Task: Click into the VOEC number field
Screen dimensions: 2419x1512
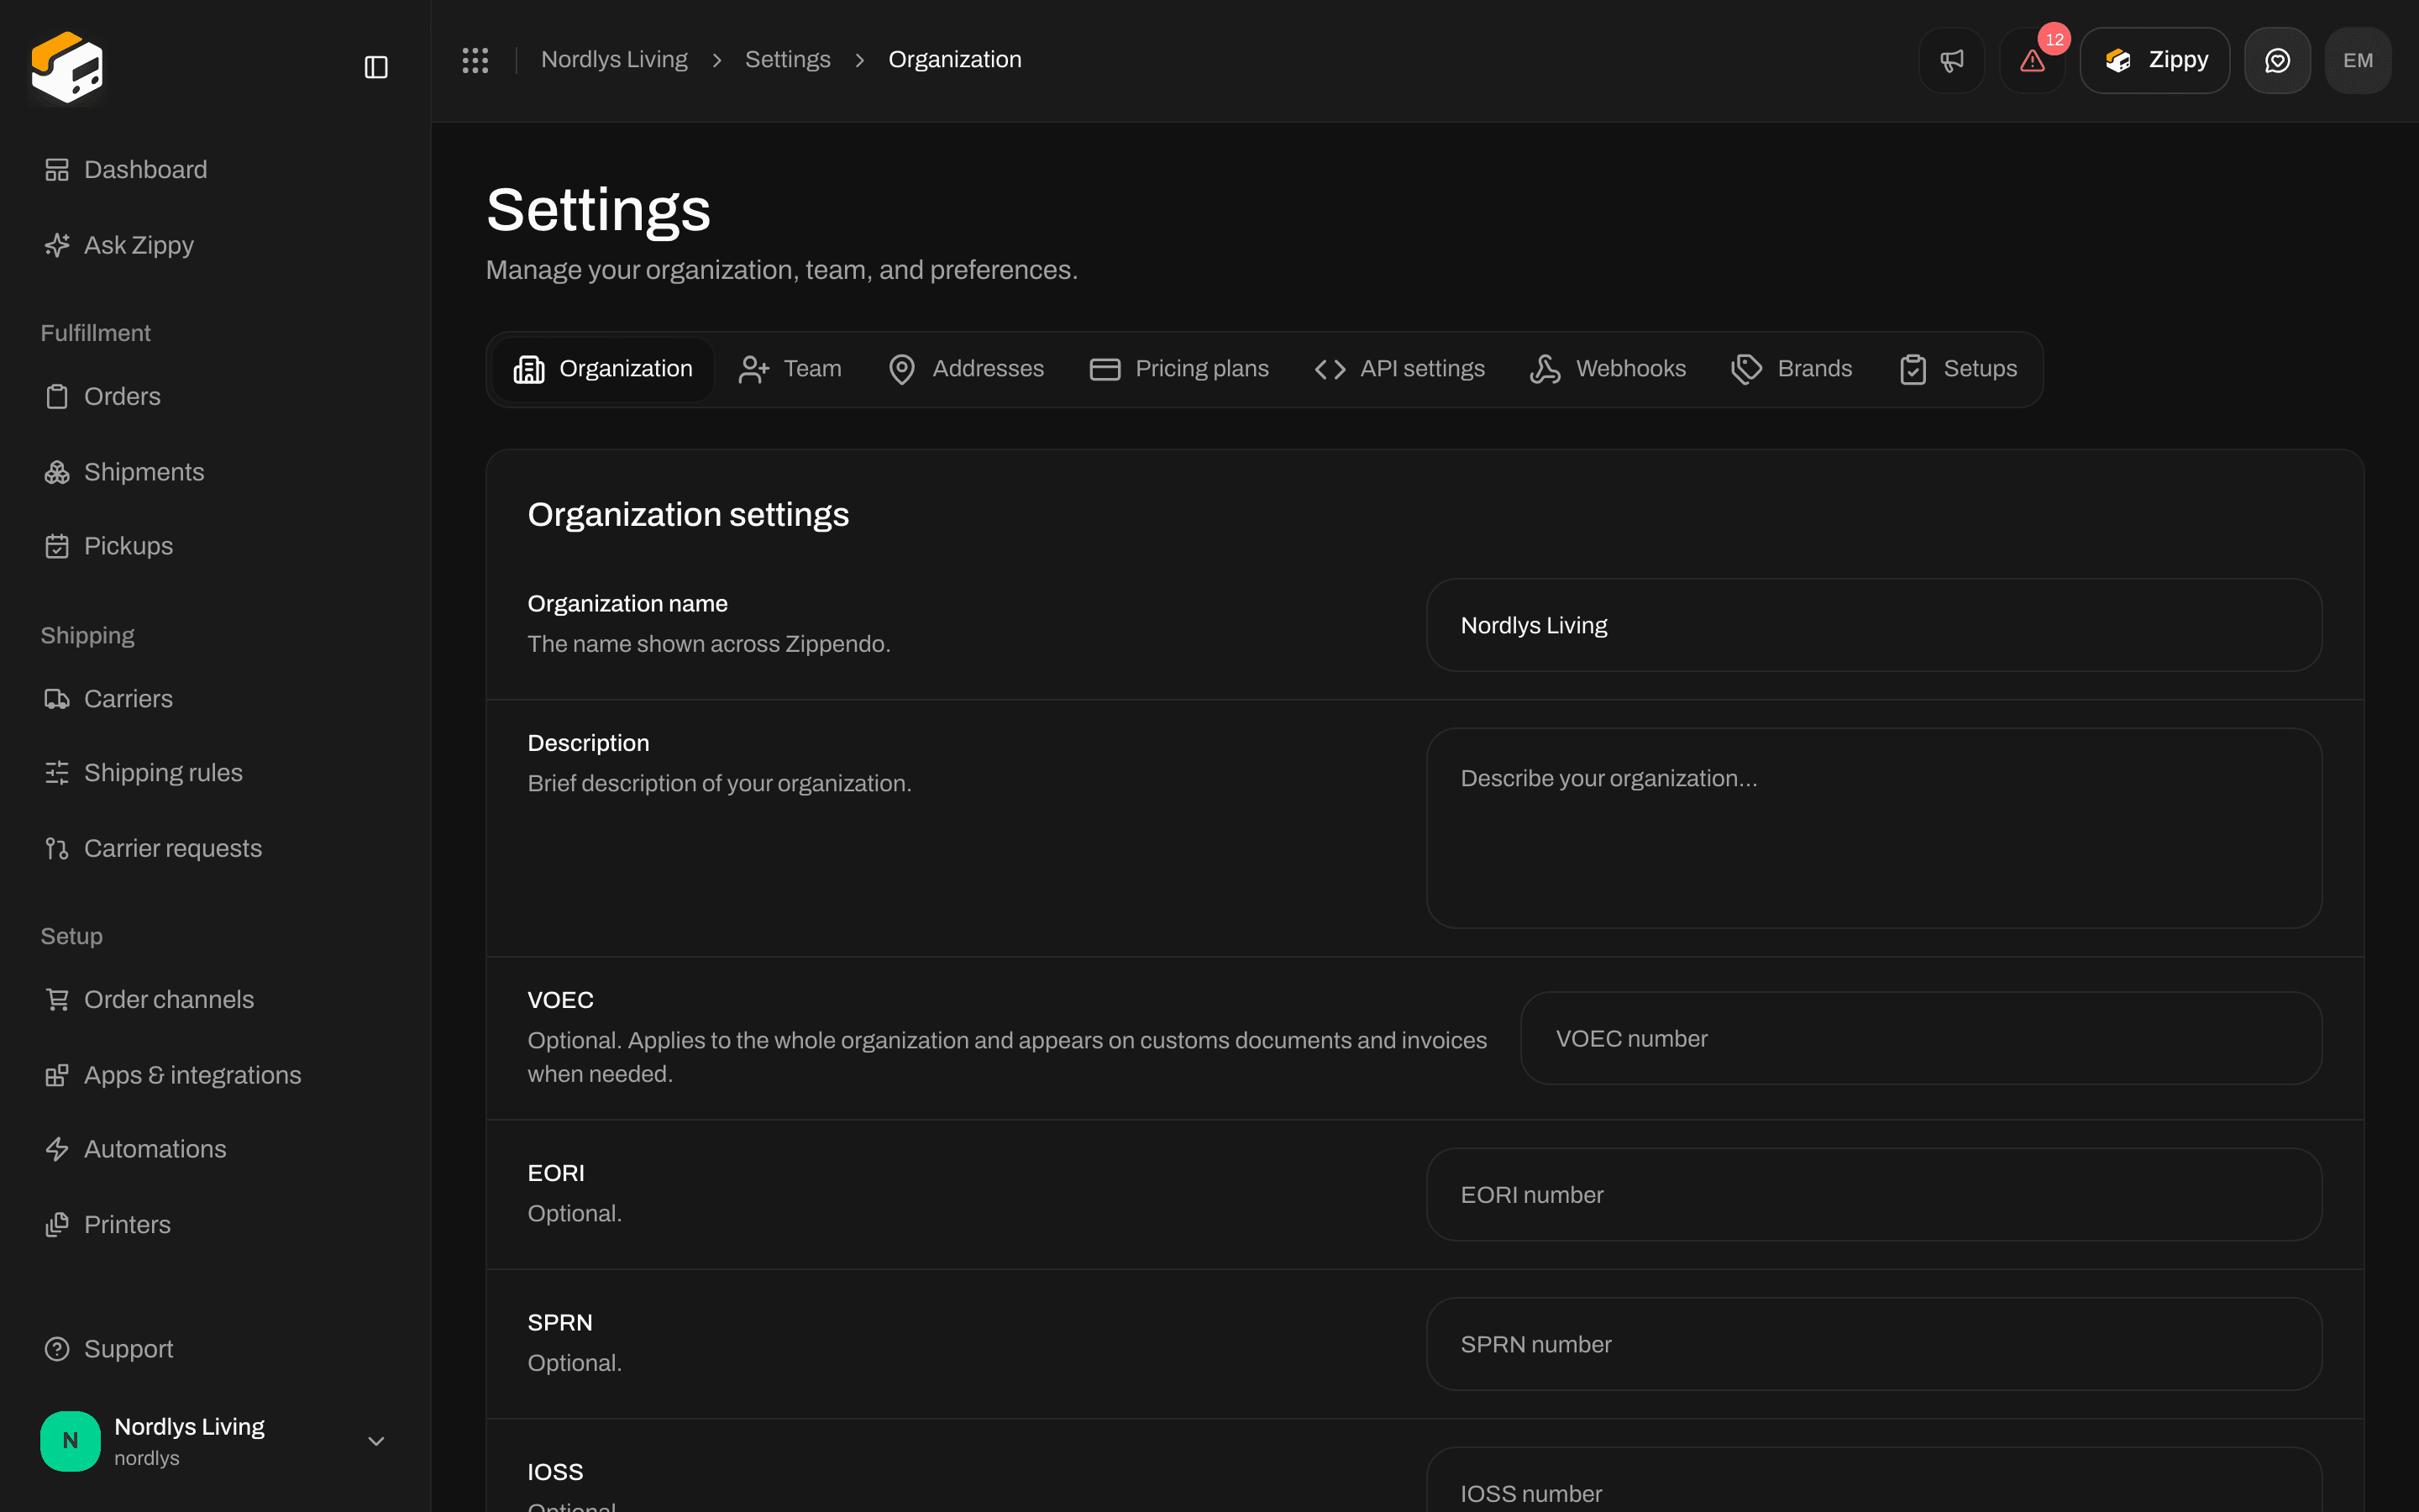Action: [1920, 1038]
